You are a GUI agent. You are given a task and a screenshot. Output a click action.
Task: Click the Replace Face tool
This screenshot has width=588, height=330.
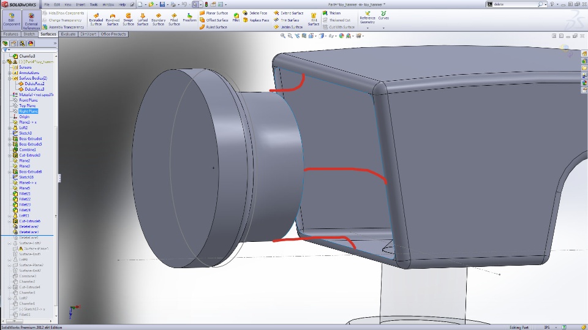point(256,20)
